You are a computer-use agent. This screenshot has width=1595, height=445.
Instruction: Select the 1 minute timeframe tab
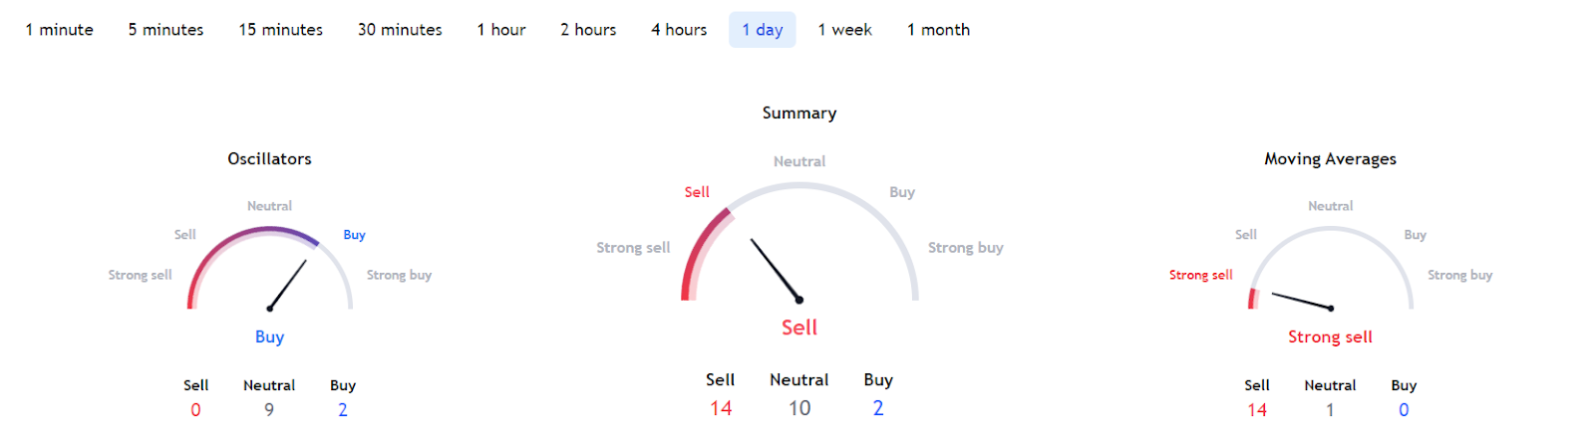[x=60, y=30]
